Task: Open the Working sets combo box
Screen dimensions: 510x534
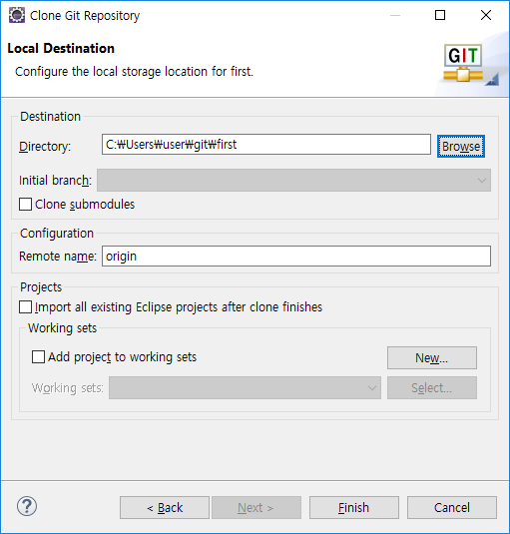Action: 245,387
